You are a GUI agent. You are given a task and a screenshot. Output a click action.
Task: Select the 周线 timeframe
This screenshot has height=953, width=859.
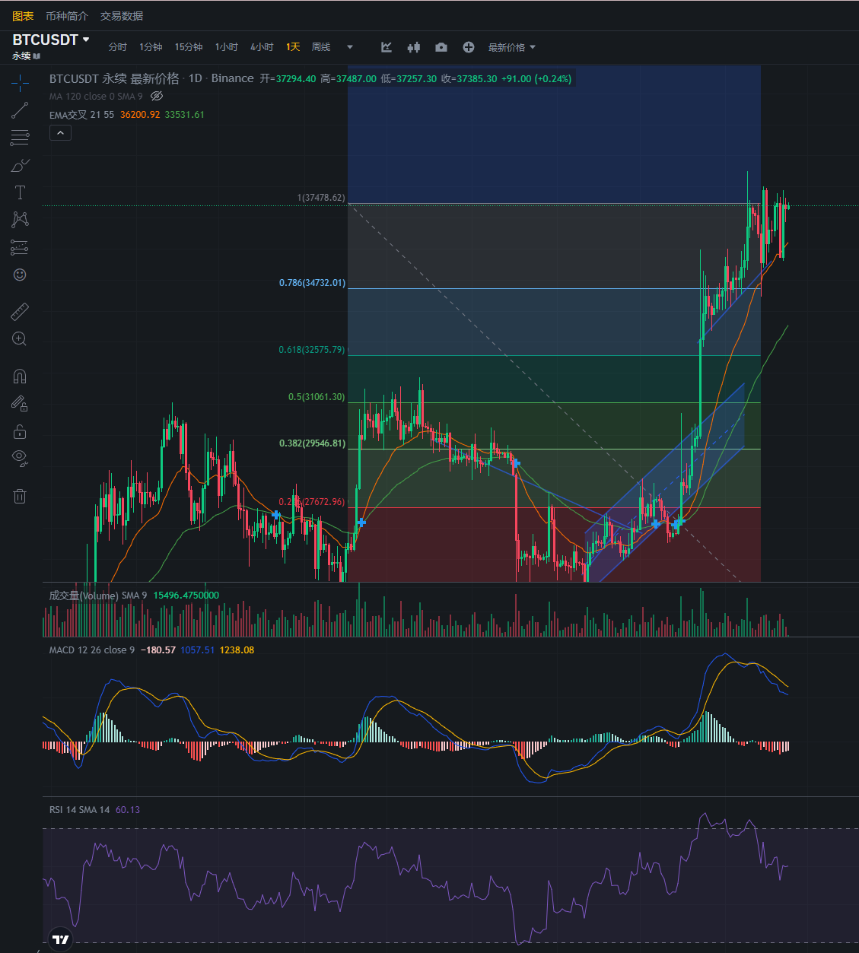[x=321, y=47]
